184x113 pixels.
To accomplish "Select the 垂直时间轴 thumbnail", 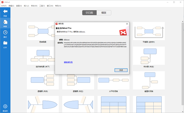I will coord(149,81).
